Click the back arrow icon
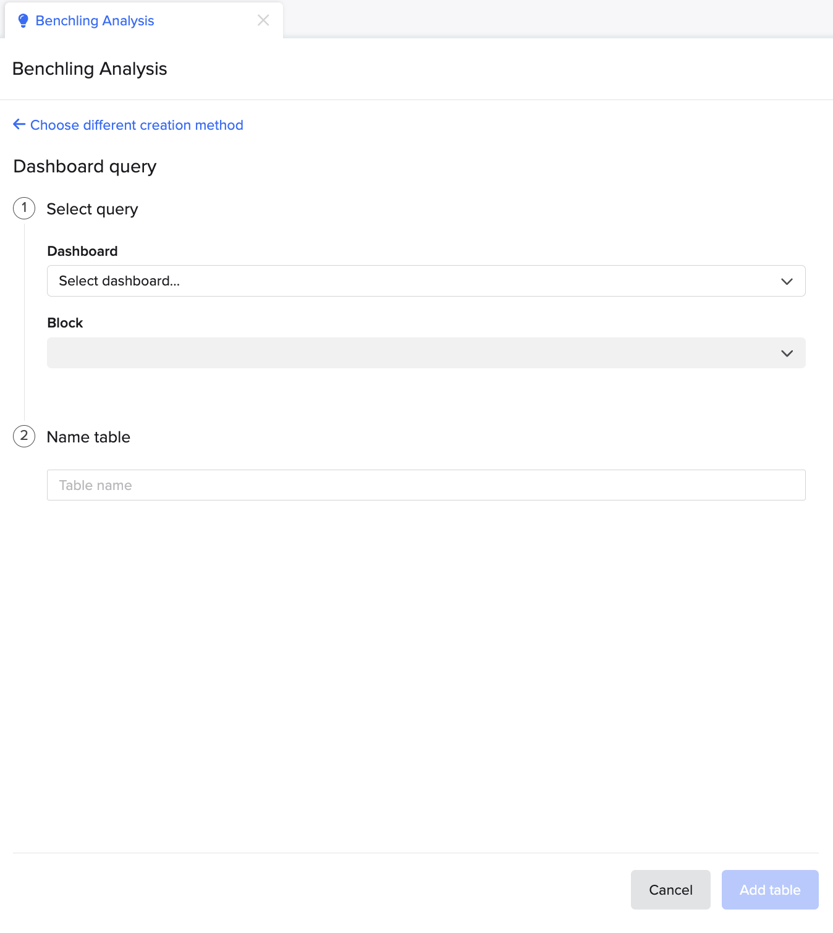Image resolution: width=833 pixels, height=933 pixels. tap(19, 125)
